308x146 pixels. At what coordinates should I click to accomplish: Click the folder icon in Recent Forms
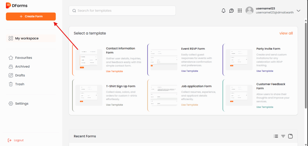[290, 136]
